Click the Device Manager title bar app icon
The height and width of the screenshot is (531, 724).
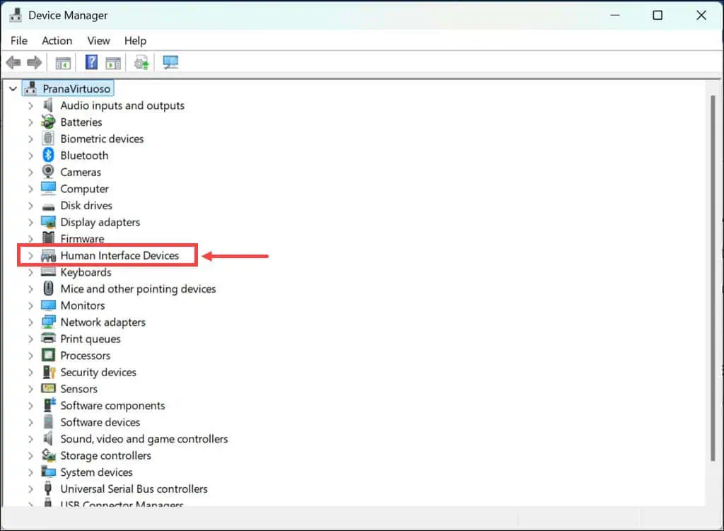[16, 16]
